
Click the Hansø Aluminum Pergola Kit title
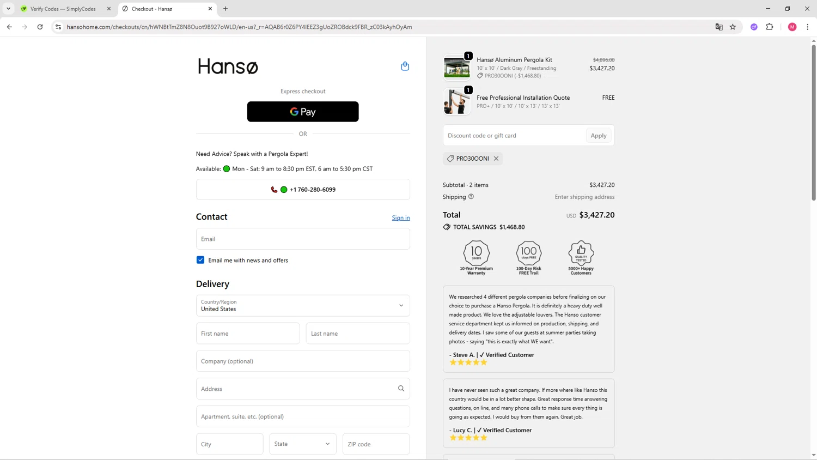click(x=514, y=60)
